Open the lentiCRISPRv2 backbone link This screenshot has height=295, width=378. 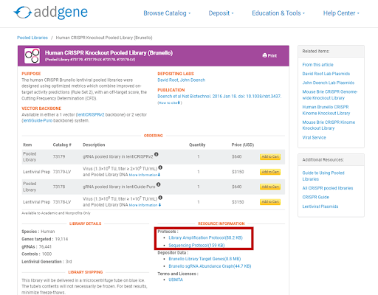click(91, 114)
